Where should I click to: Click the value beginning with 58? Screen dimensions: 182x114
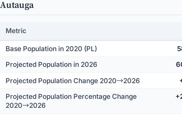(179, 49)
